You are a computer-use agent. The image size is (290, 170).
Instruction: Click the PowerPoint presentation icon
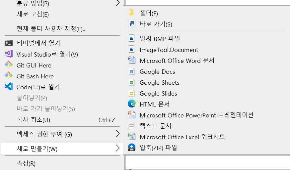coord(132,114)
